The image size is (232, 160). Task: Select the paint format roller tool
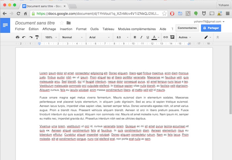37,37
